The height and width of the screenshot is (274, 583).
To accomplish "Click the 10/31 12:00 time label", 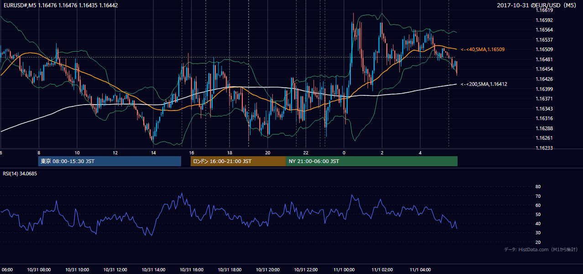I will click(115, 270).
